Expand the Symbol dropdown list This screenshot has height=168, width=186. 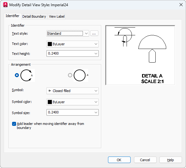(96, 91)
